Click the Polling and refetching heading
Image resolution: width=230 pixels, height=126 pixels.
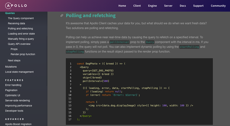[91, 15]
